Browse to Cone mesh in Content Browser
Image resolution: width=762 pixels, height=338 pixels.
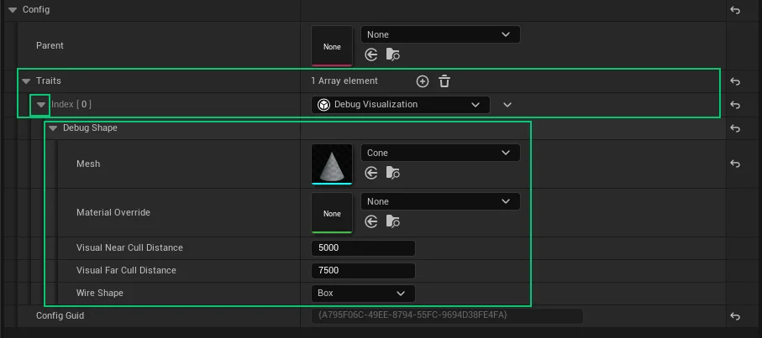pos(392,173)
